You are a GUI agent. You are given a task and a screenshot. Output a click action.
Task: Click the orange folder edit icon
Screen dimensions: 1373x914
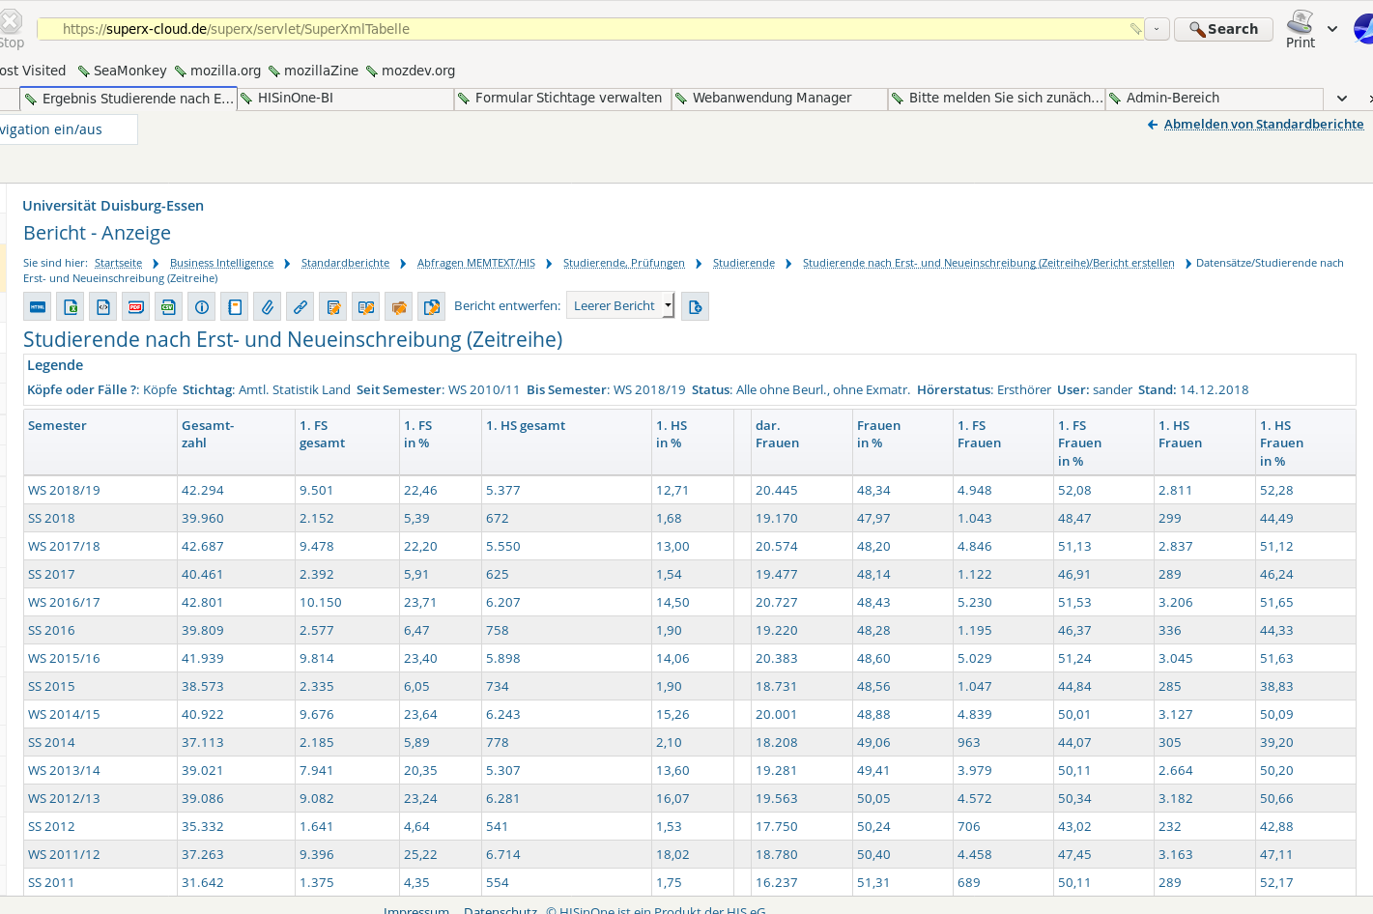click(399, 307)
